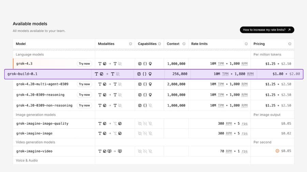Select the grok-4.3 model name
Image resolution: width=307 pixels, height=172 pixels.
click(x=24, y=64)
